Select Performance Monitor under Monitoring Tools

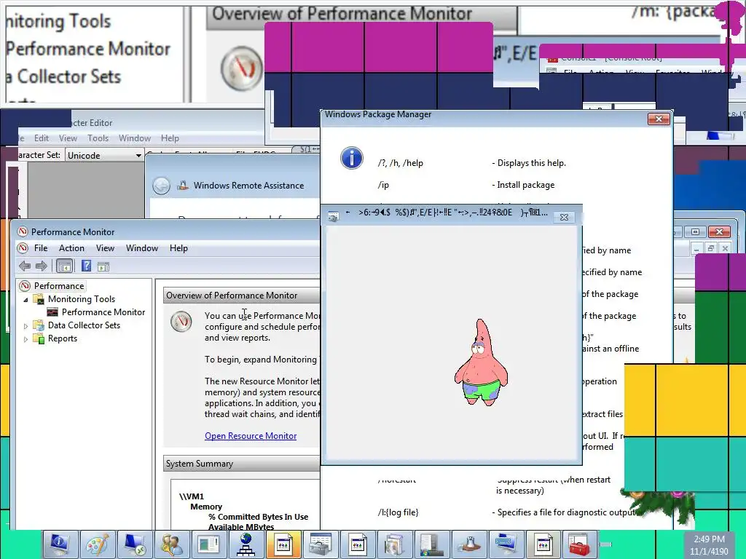pyautogui.click(x=103, y=312)
